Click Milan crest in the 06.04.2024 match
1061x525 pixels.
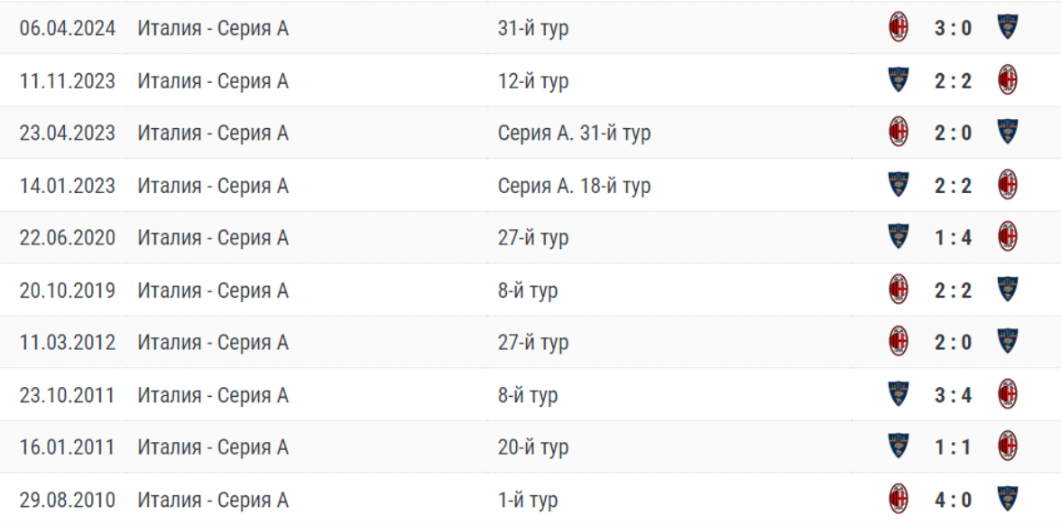[x=899, y=28]
